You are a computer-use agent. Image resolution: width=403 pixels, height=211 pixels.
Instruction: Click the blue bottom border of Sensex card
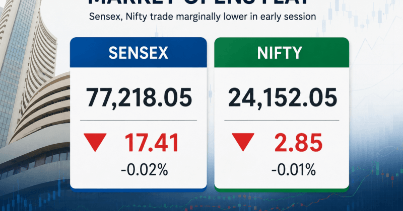tap(138, 190)
